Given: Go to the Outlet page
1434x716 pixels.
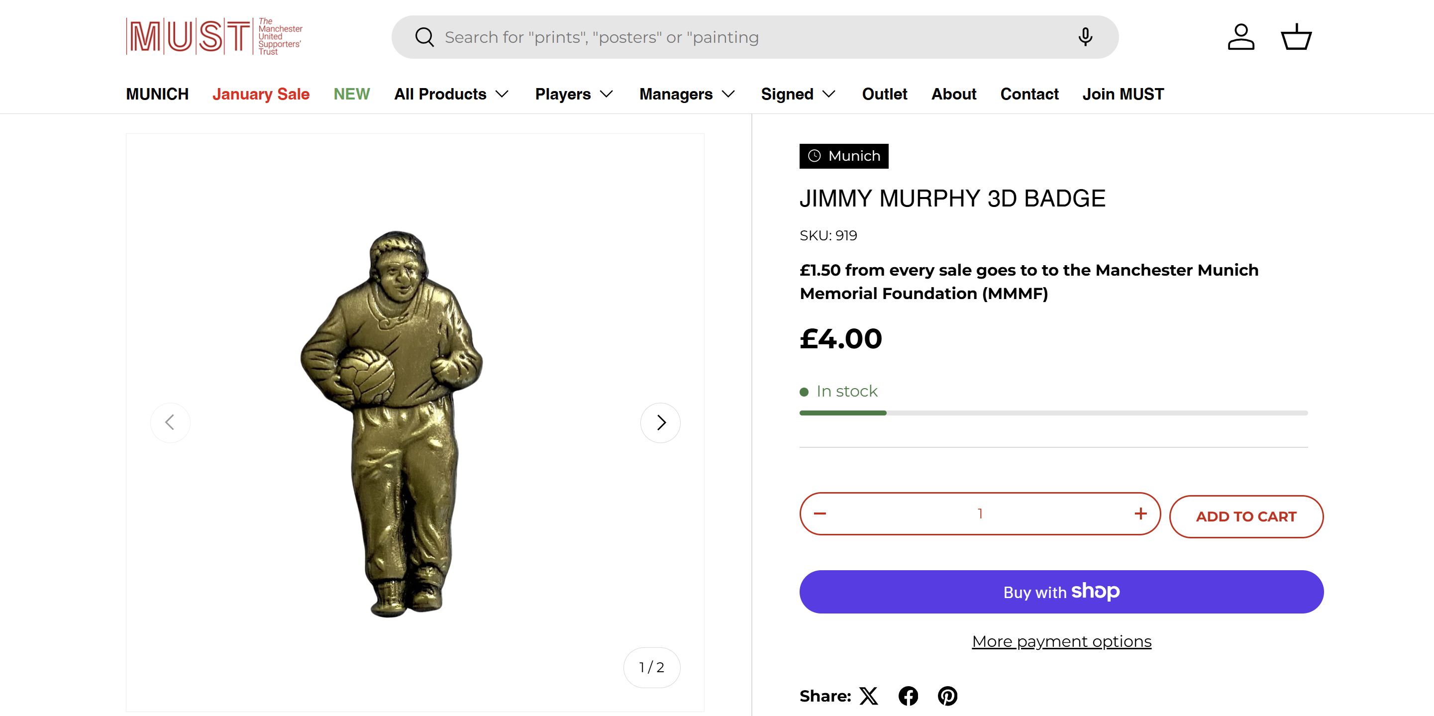Looking at the screenshot, I should click(x=885, y=94).
